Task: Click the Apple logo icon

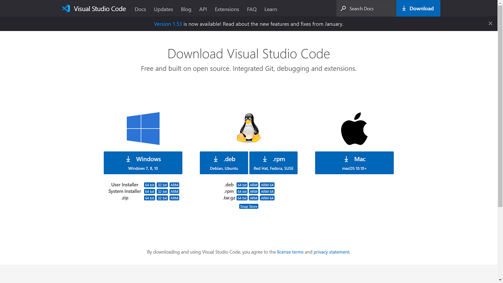Action: (x=354, y=128)
